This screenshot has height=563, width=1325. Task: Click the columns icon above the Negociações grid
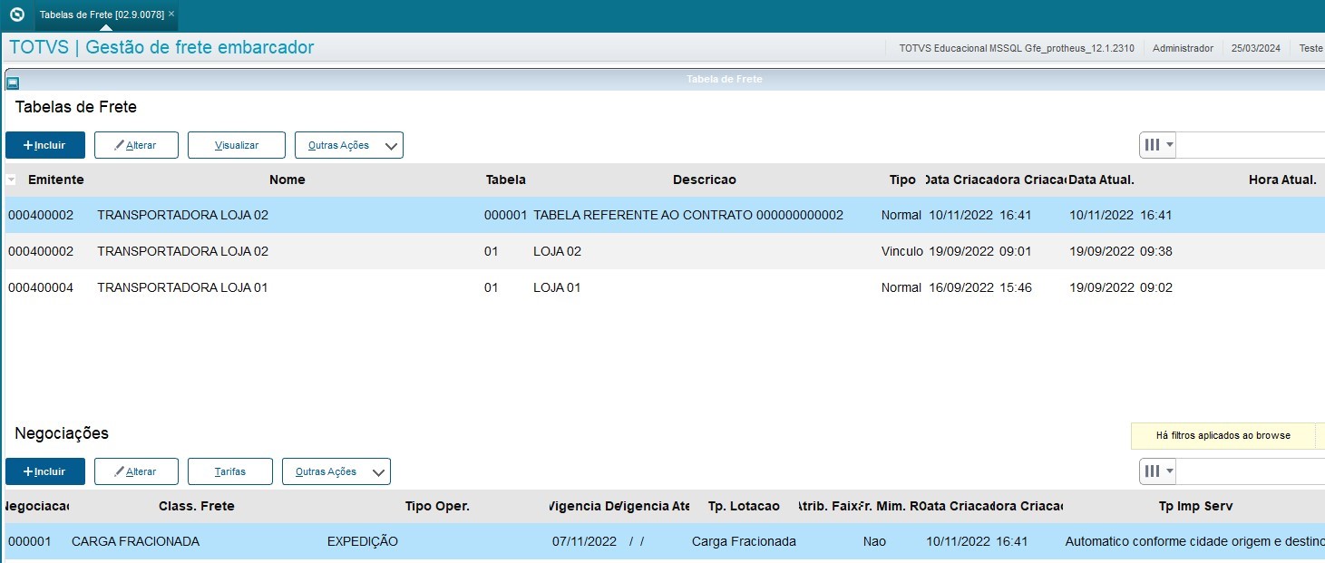(1153, 471)
